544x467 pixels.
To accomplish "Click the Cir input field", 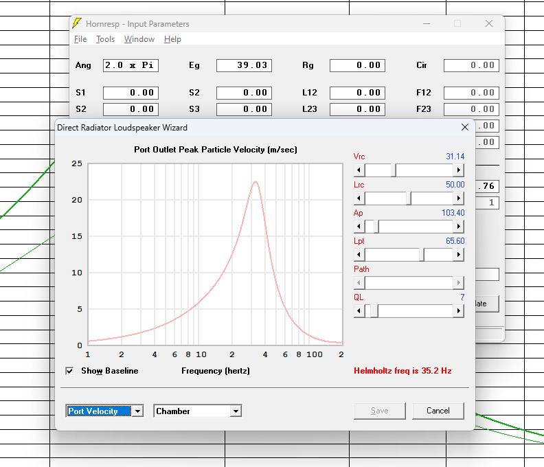I will point(471,65).
